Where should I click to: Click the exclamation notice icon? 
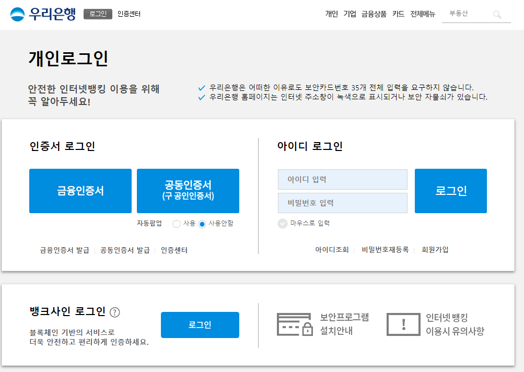click(x=403, y=324)
